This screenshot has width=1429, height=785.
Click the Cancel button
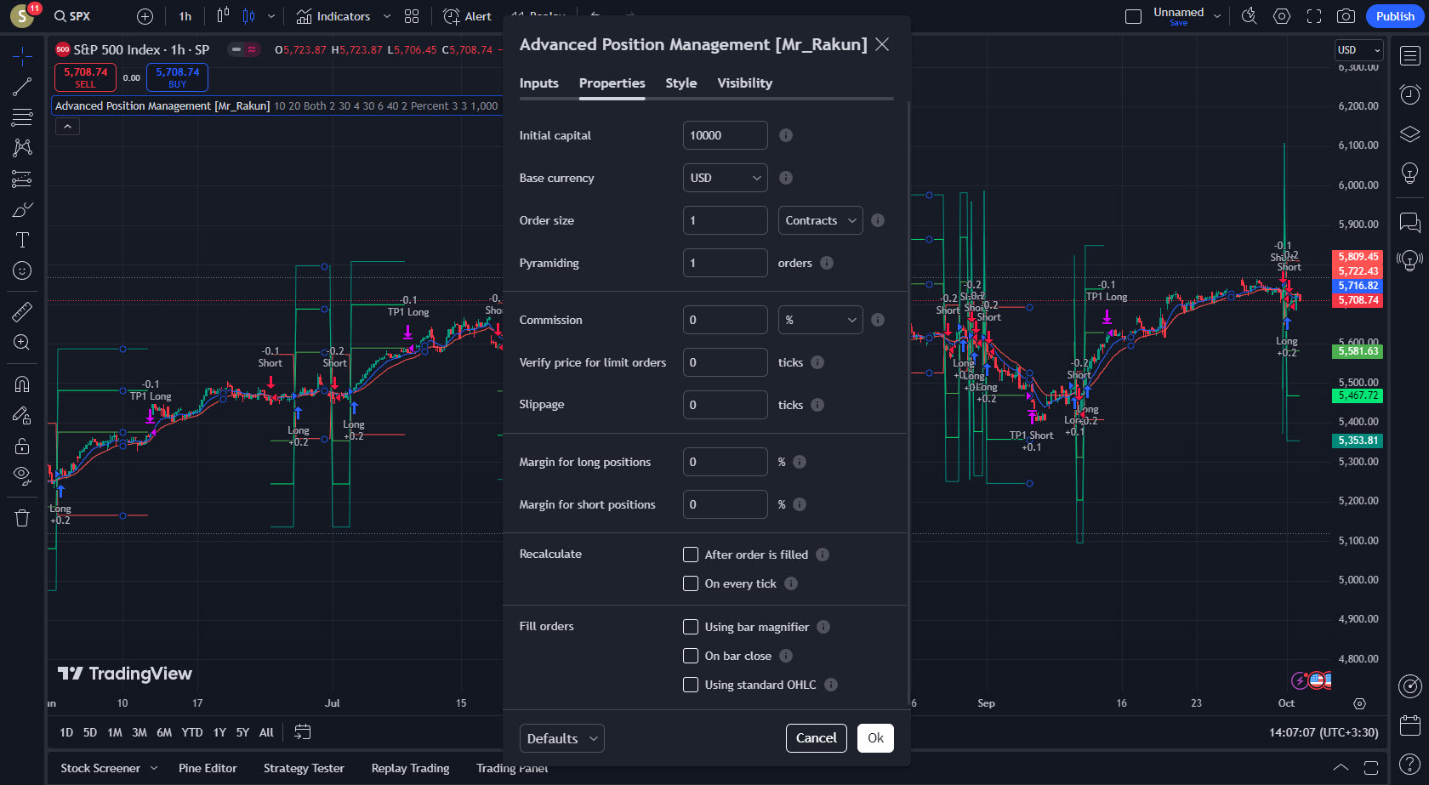(816, 738)
